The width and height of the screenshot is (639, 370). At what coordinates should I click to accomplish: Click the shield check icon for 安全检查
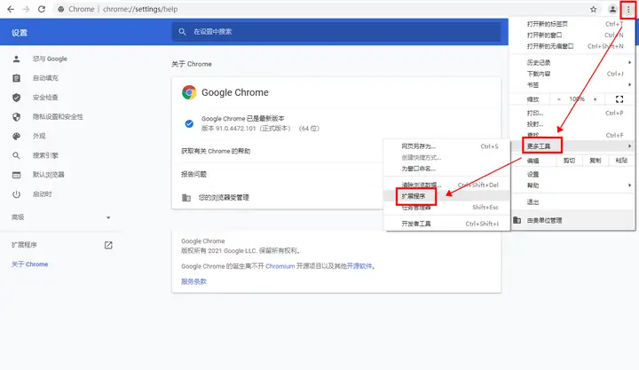(x=16, y=98)
